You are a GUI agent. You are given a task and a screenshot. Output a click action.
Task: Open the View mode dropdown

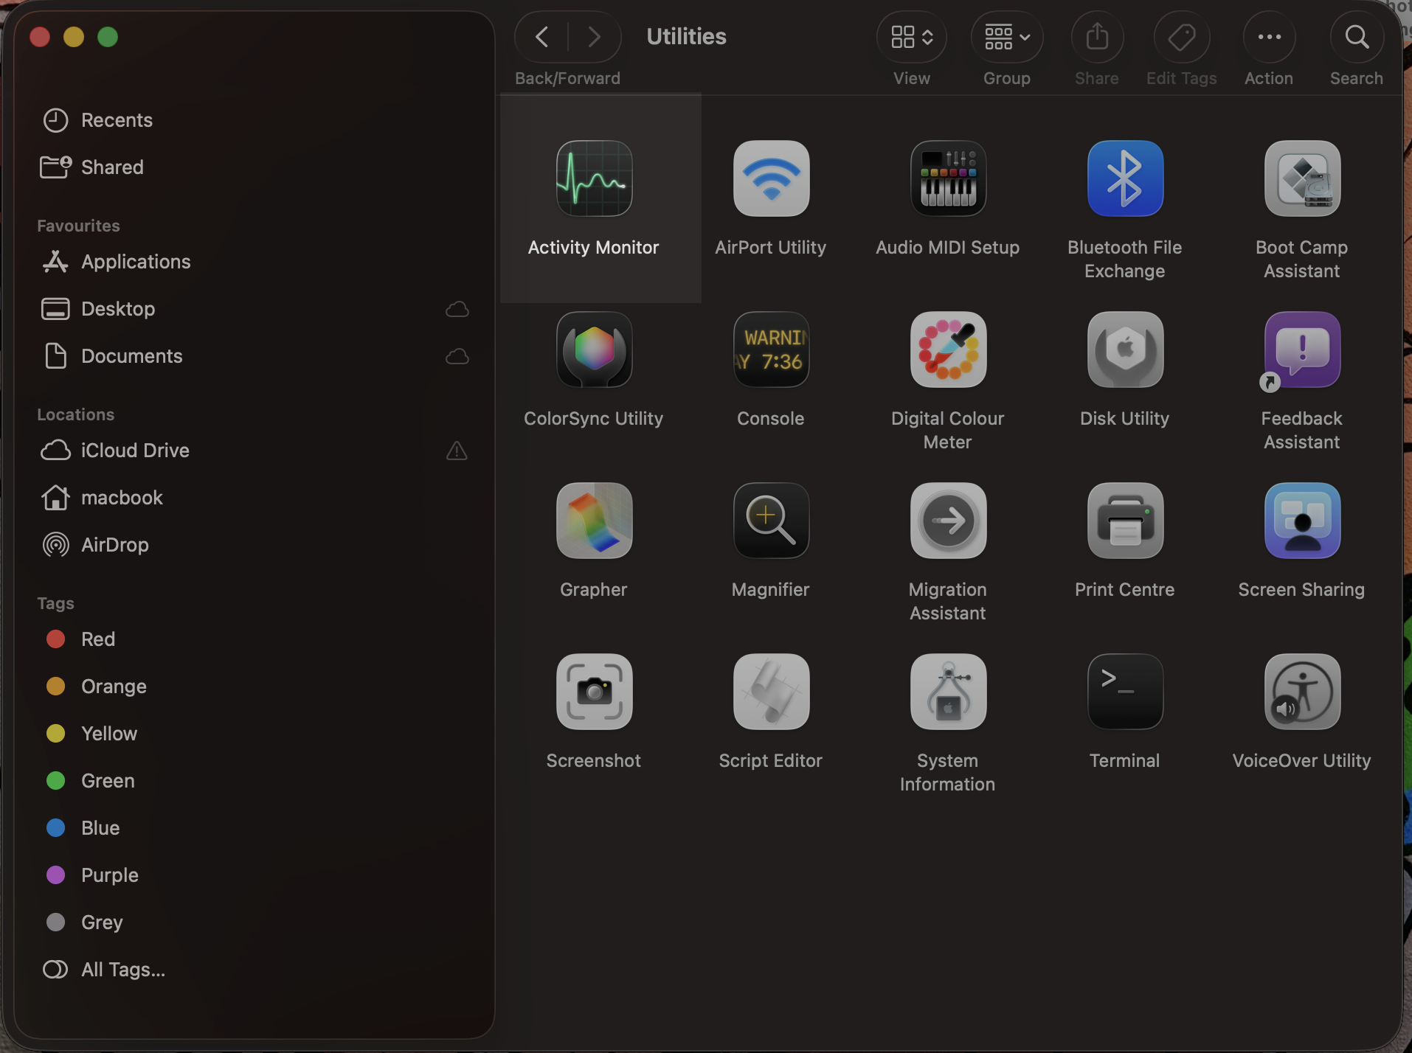(912, 37)
